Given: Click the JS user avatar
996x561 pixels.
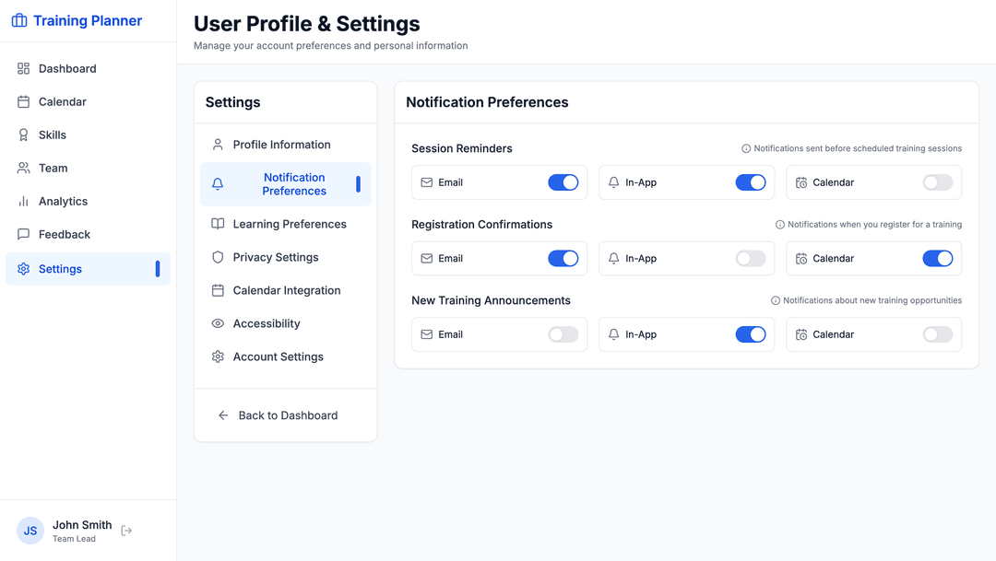Looking at the screenshot, I should 30,531.
